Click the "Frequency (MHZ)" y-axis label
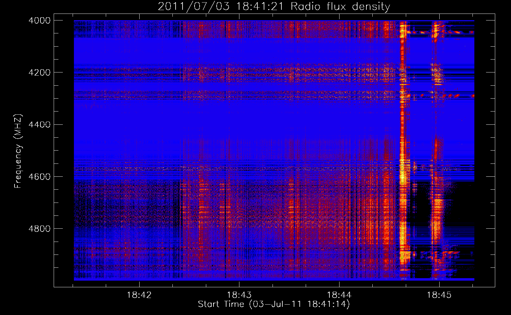Screen dimensions: 511x315 (x=18, y=151)
